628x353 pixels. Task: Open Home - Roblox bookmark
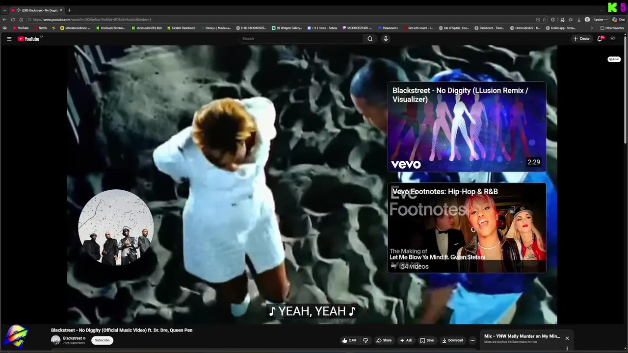pyautogui.click(x=322, y=28)
